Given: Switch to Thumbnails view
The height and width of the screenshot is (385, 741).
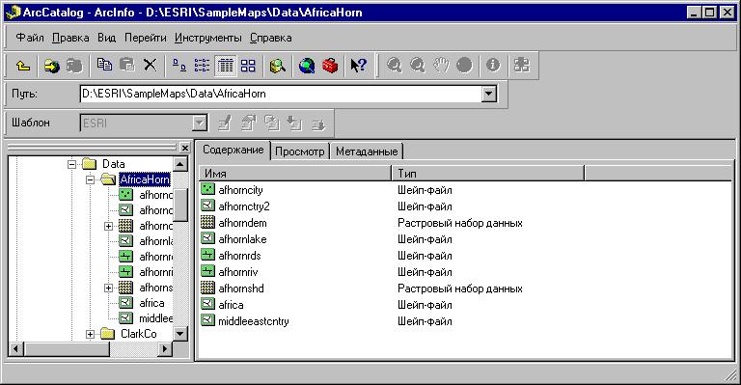Looking at the screenshot, I should [x=248, y=66].
